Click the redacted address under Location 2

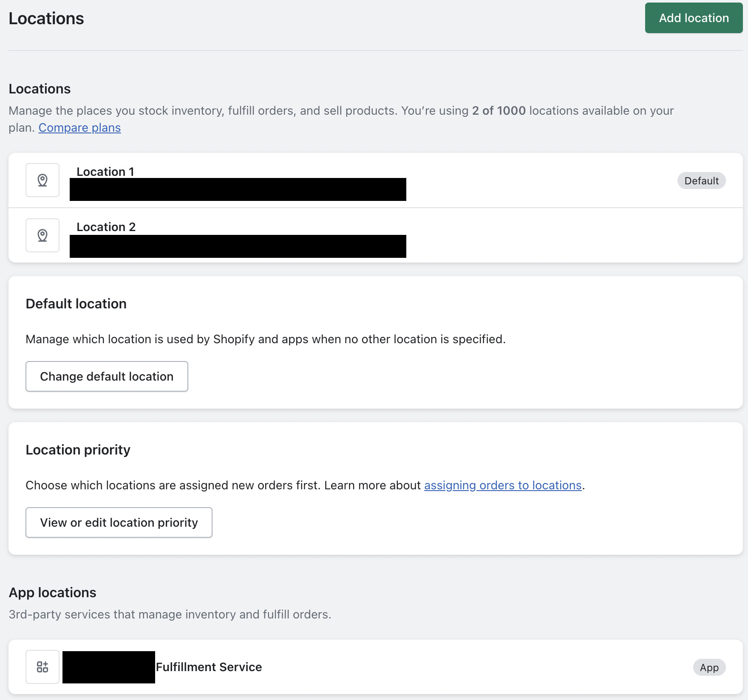click(238, 246)
